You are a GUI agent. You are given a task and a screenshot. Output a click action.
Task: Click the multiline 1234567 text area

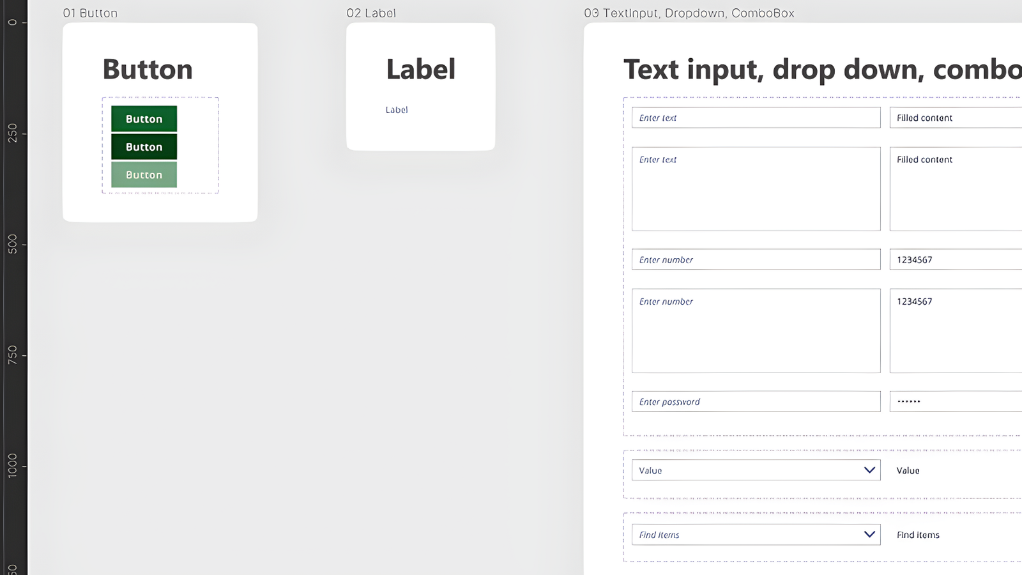[x=956, y=331]
